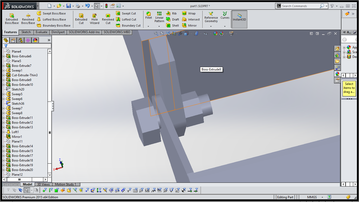The height and width of the screenshot is (202, 359).
Task: Open the DisplayManager tab icon
Action: click(35, 40)
